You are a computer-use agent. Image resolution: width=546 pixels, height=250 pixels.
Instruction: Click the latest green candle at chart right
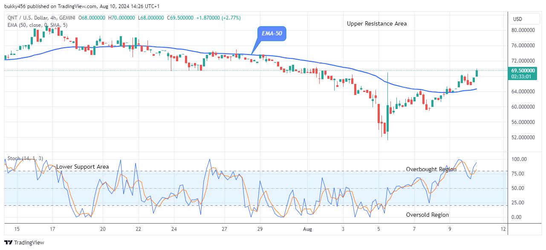pos(477,73)
